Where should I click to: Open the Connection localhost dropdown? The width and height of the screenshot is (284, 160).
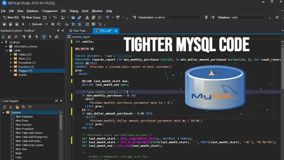click(x=200, y=17)
